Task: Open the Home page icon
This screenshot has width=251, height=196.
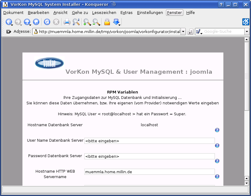Action: [x=36, y=22]
